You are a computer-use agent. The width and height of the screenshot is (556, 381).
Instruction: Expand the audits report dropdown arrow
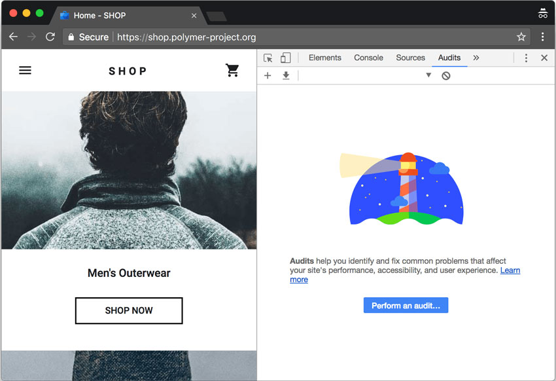click(x=428, y=76)
